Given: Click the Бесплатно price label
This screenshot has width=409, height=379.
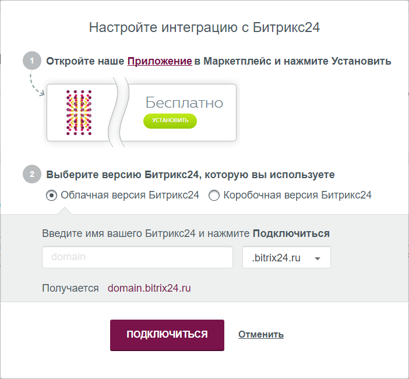Looking at the screenshot, I should point(184,103).
